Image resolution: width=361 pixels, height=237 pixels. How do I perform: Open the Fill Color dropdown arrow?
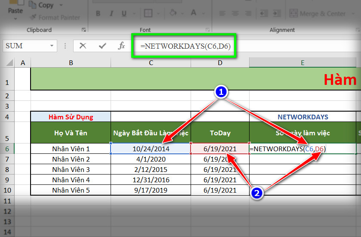point(182,14)
